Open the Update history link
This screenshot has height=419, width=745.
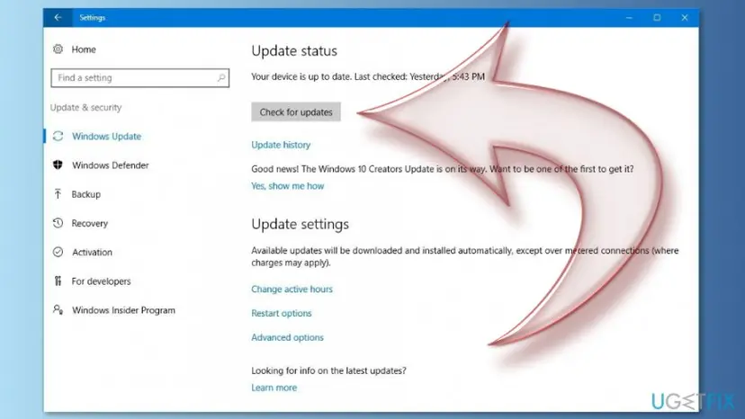281,145
